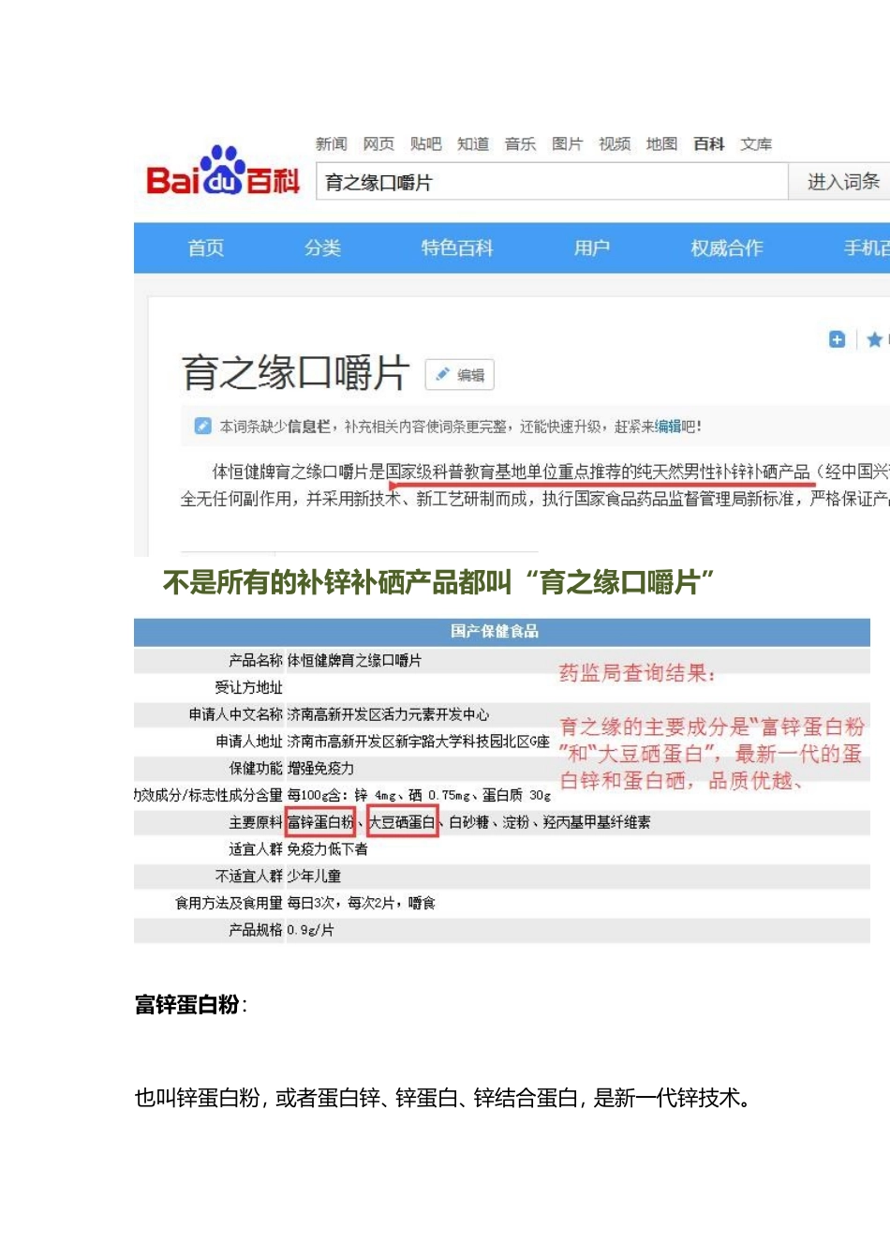Image resolution: width=890 pixels, height=1260 pixels.
Task: Open the 知道 search category
Action: click(x=473, y=143)
